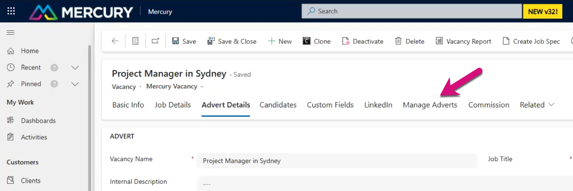Click the NEW v32! button

click(x=543, y=11)
